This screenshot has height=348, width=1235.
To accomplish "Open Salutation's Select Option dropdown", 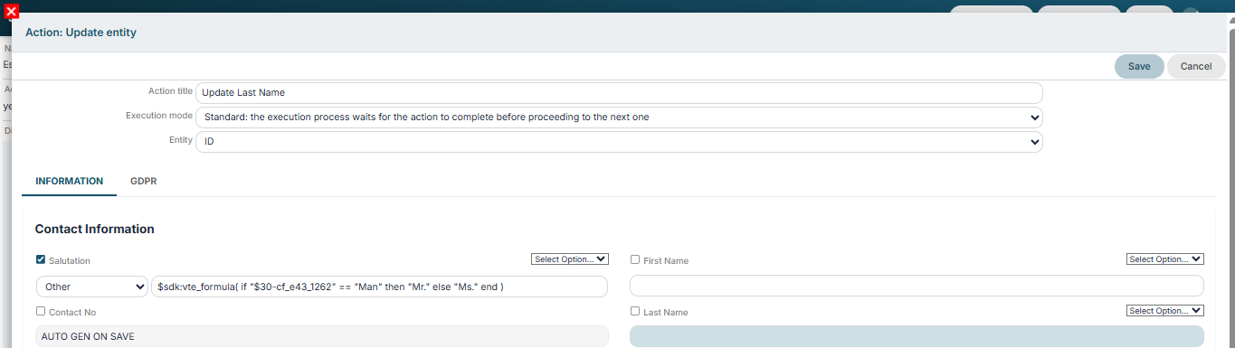I will coord(570,259).
